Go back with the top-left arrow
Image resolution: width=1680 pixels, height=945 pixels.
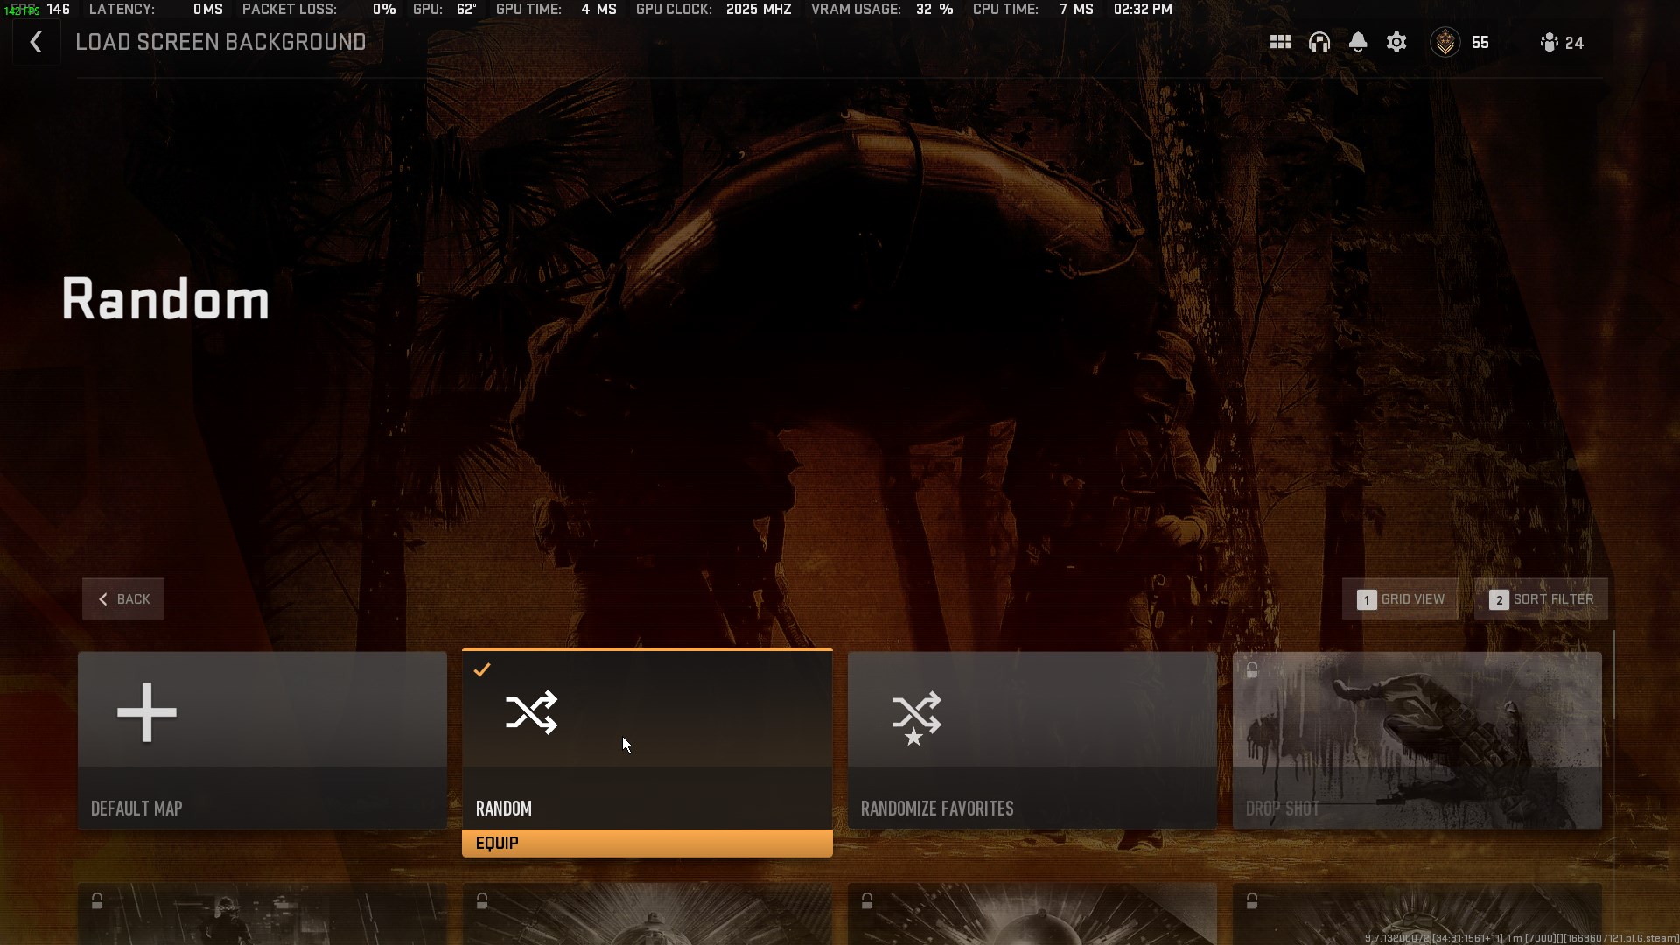click(36, 42)
